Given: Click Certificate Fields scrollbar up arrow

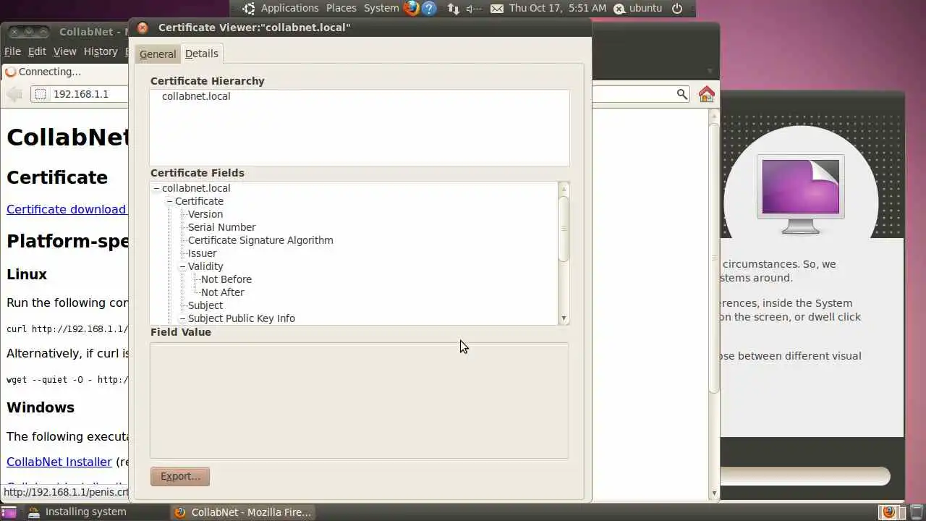Looking at the screenshot, I should (x=564, y=188).
